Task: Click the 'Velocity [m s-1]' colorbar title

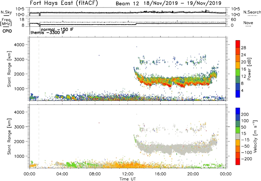Action: coord(255,136)
